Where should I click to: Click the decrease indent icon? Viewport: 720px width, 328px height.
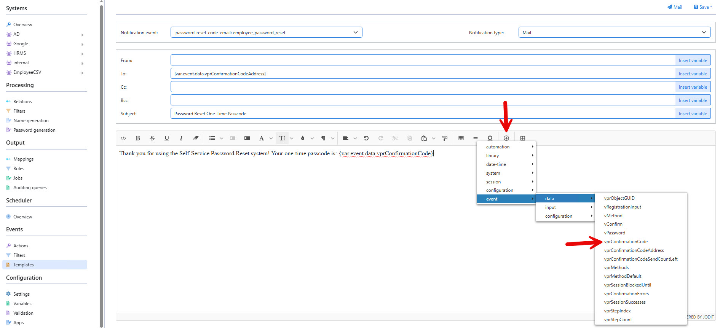[233, 138]
